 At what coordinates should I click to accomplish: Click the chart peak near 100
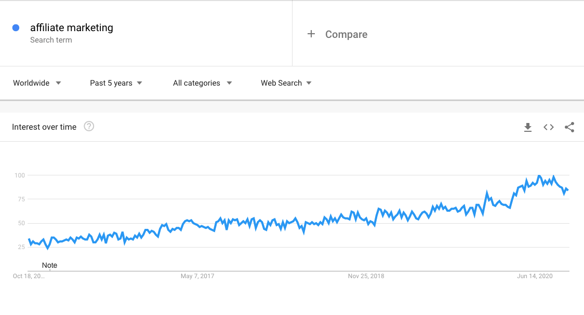click(x=539, y=175)
